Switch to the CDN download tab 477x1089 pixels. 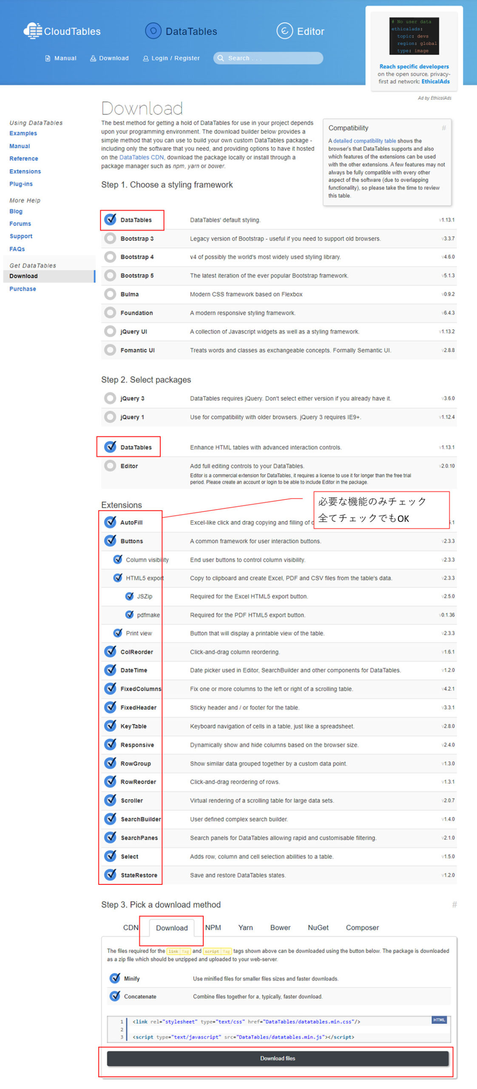(x=131, y=927)
